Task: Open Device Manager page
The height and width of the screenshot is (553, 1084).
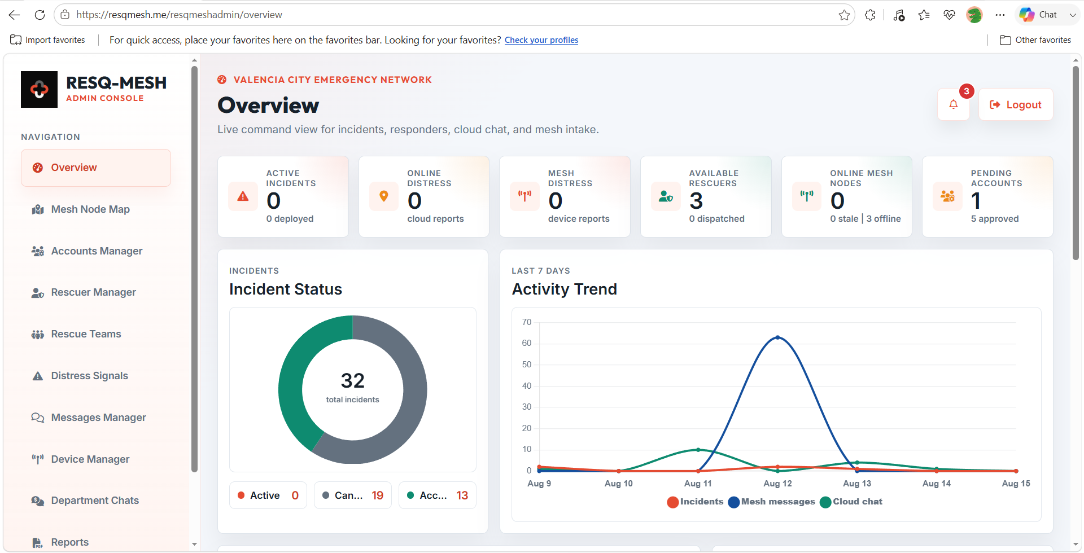Action: pos(96,459)
